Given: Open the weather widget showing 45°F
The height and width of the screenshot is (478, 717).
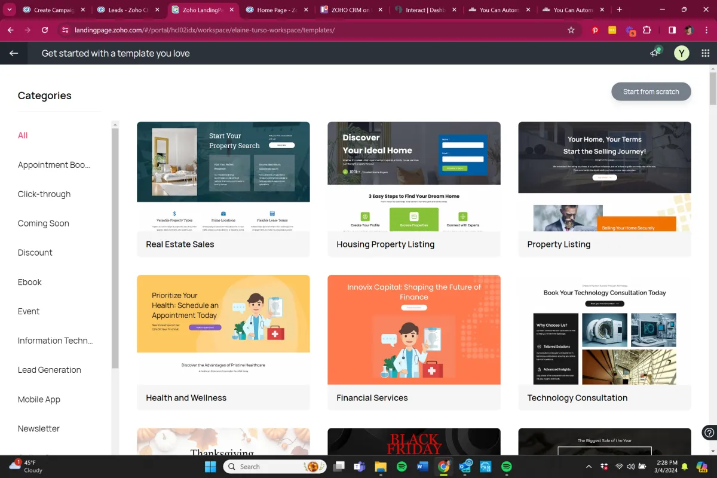Looking at the screenshot, I should point(27,466).
